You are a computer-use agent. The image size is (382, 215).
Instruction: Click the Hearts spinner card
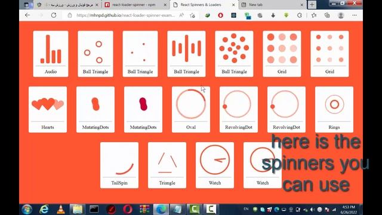[48, 109]
